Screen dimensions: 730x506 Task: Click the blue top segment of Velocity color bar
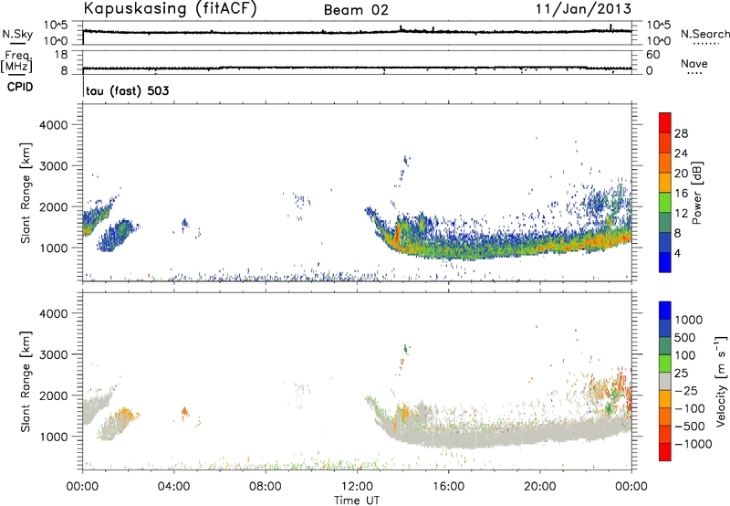665,311
